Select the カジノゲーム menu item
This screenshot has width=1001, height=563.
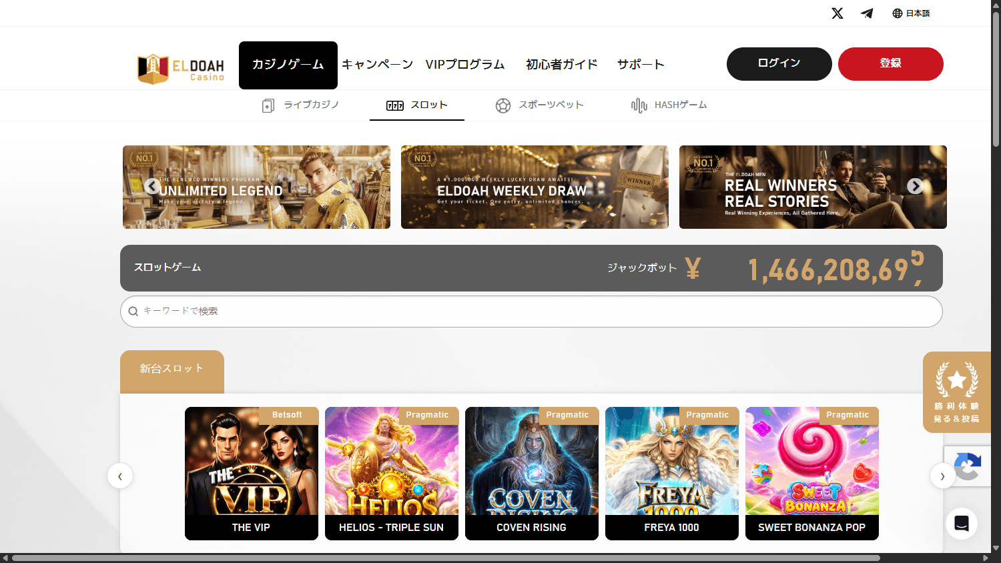288,65
